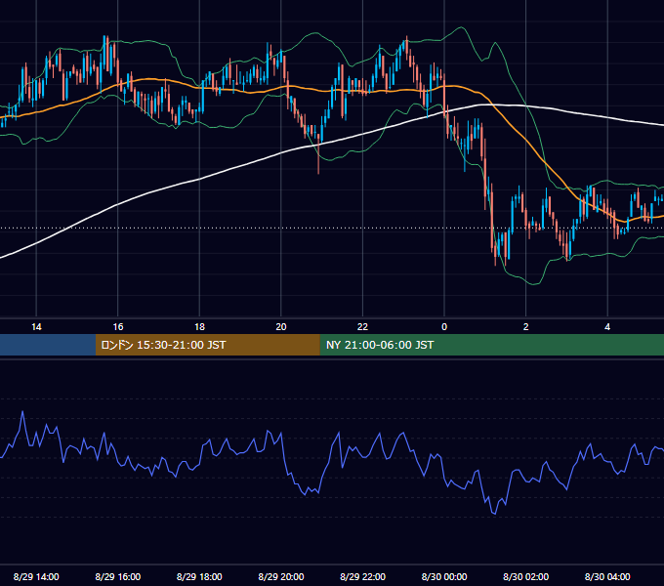
Task: Click hour label 0 on the price chart axis
Action: [x=444, y=327]
